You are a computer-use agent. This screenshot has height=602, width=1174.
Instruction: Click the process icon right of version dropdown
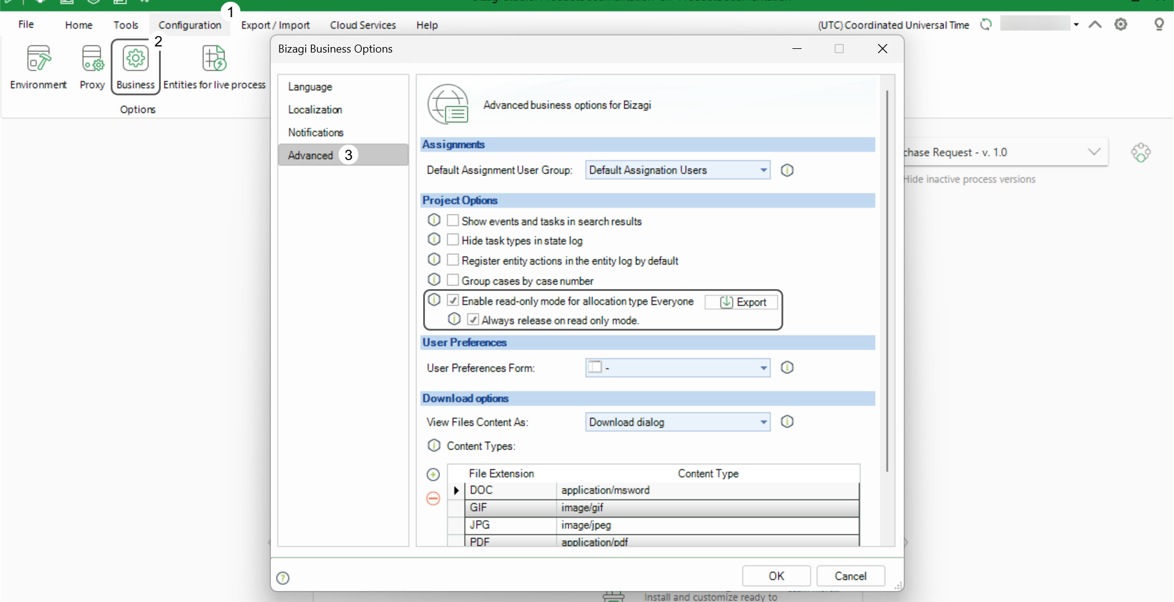pos(1141,152)
